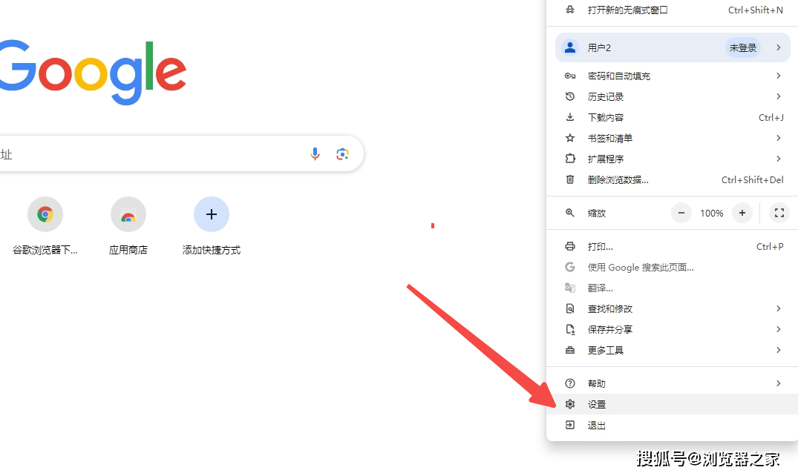798x476 pixels.
Task: Open 设置 from the Chrome menu
Action: tap(672, 404)
